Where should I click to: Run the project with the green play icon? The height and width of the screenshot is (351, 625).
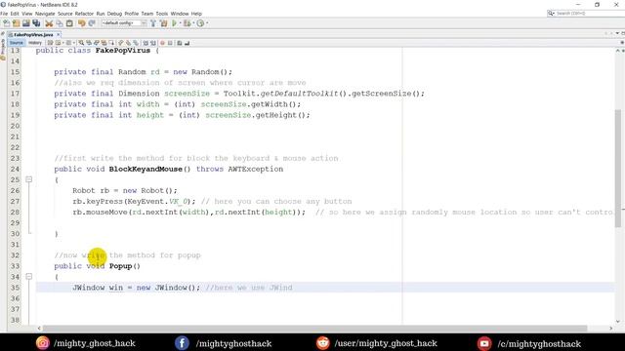pos(174,23)
